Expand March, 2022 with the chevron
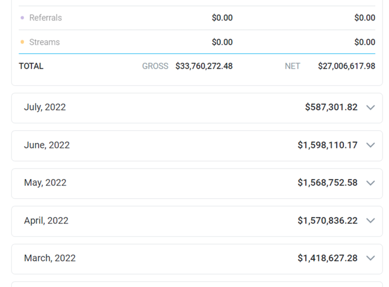389x287 pixels. [x=371, y=258]
